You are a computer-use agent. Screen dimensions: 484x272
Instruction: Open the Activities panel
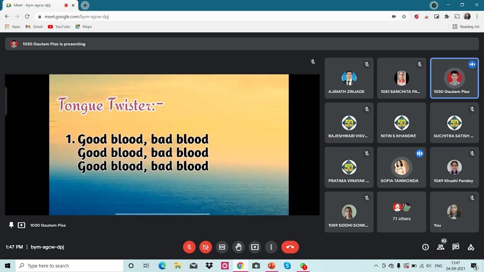pyautogui.click(x=470, y=247)
